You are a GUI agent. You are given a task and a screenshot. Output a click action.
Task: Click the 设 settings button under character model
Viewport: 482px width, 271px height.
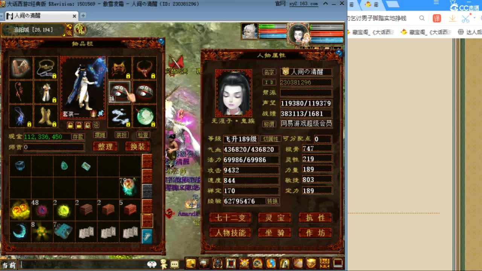[x=96, y=125]
